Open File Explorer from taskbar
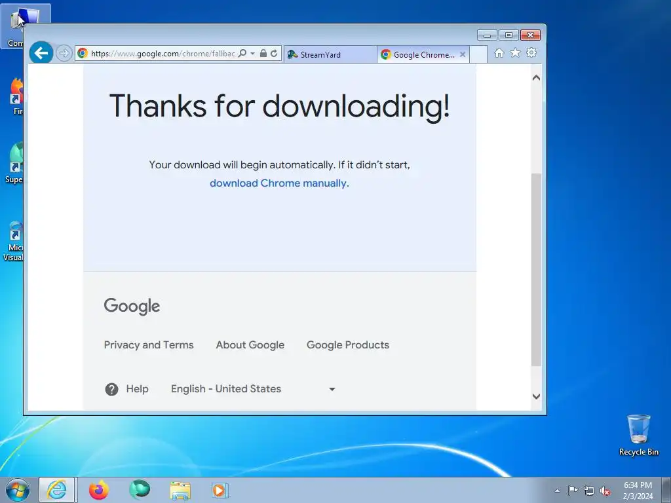This screenshot has height=503, width=671. pyautogui.click(x=180, y=491)
